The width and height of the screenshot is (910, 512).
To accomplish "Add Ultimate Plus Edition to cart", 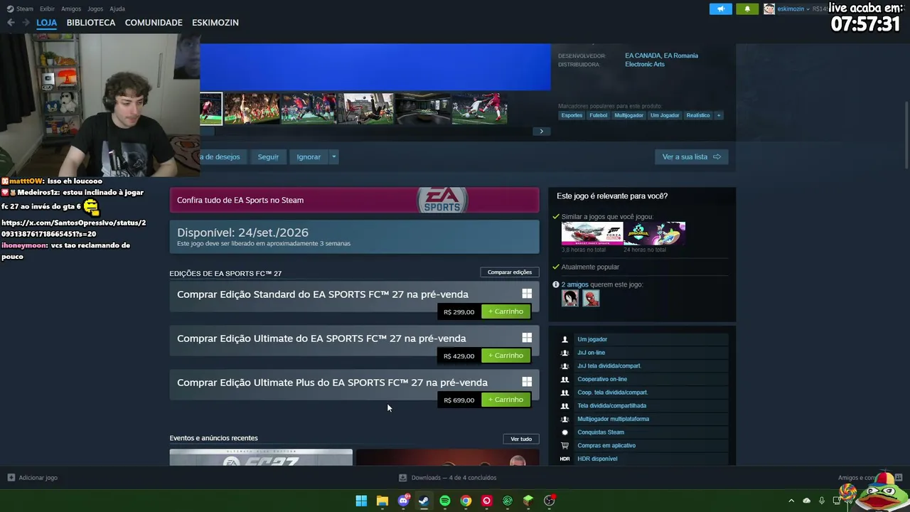I will pyautogui.click(x=505, y=400).
